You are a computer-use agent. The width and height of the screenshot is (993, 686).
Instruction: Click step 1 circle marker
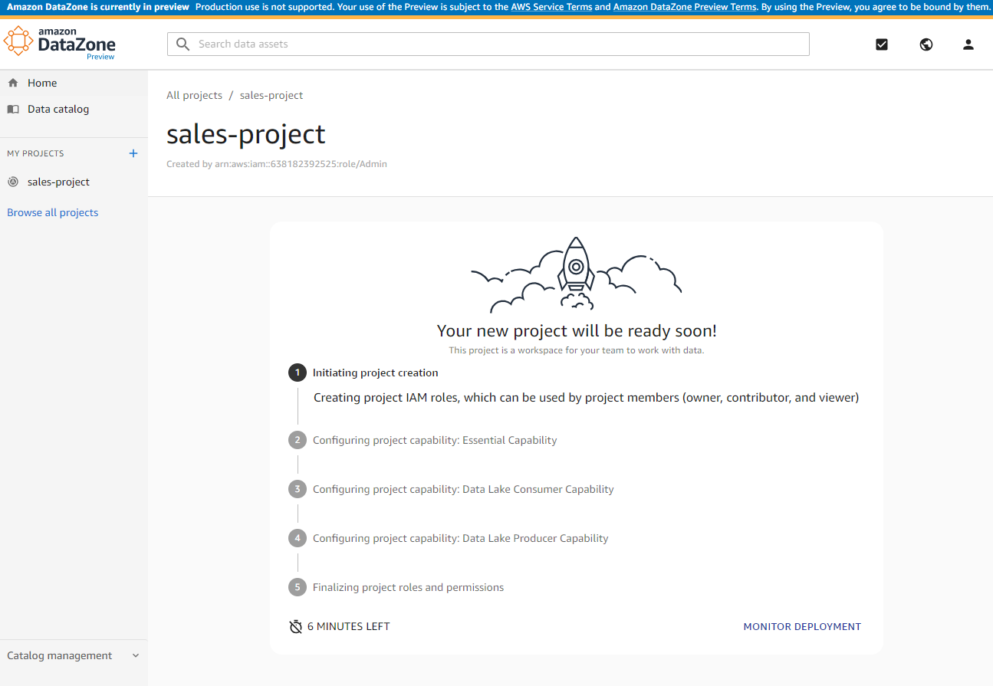coord(298,373)
